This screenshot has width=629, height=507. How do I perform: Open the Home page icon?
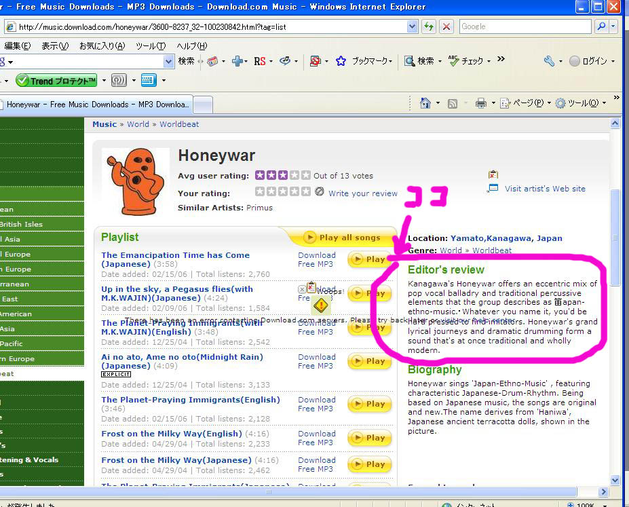click(425, 103)
